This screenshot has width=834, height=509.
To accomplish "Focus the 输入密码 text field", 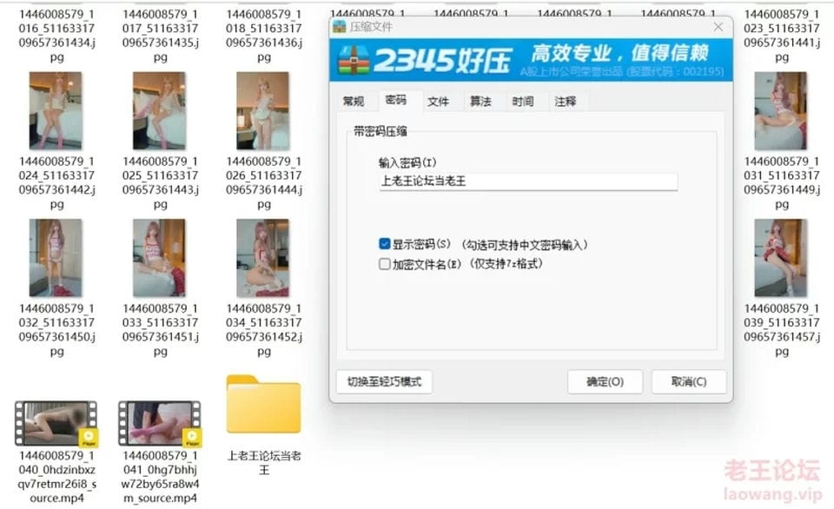I will 528,182.
